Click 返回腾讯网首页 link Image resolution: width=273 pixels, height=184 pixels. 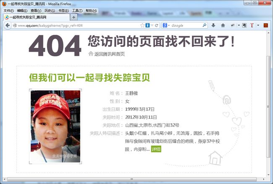pyautogui.click(x=110, y=54)
